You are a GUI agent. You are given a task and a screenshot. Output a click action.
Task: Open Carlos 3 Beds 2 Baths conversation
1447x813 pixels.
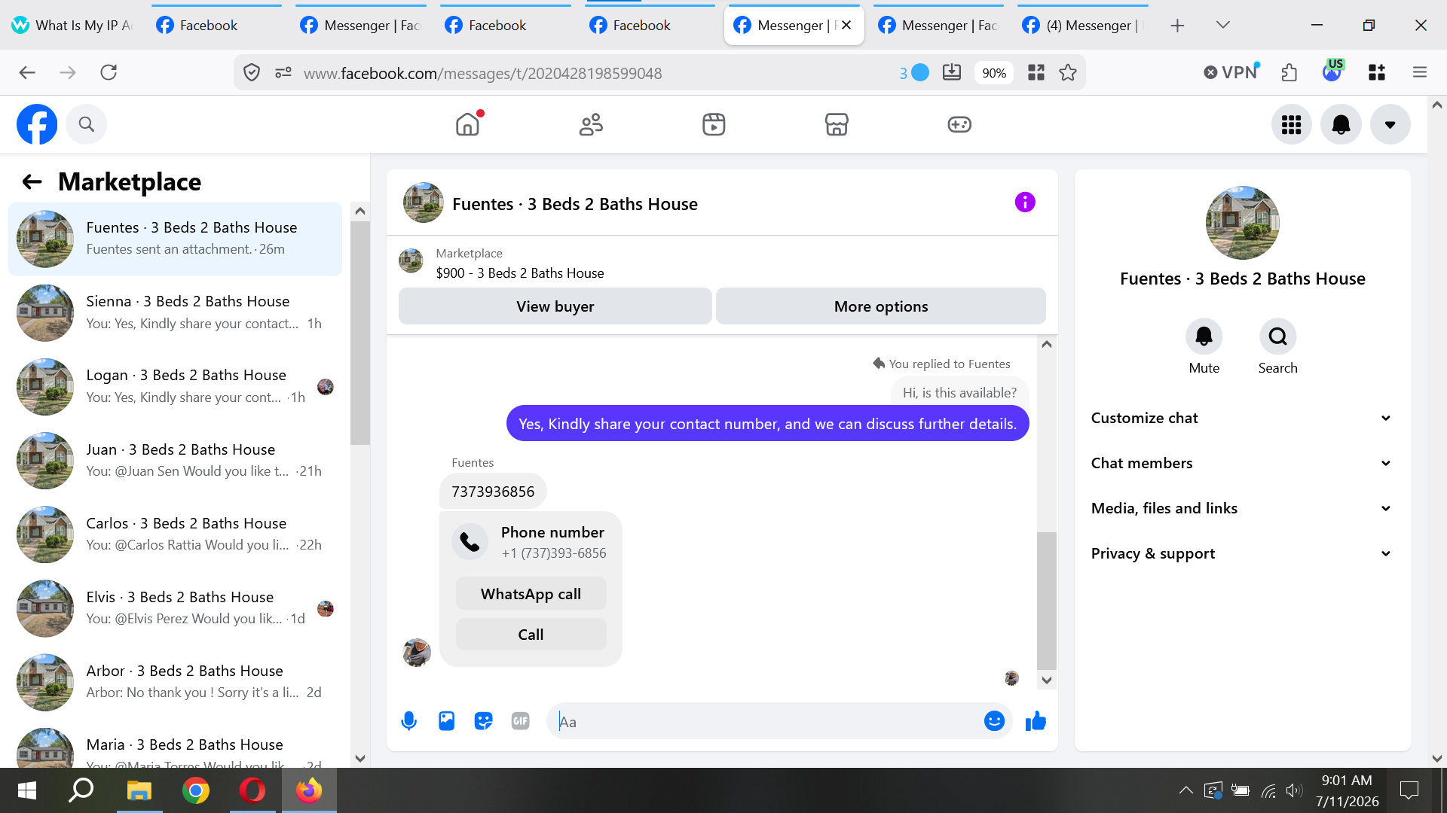click(175, 534)
